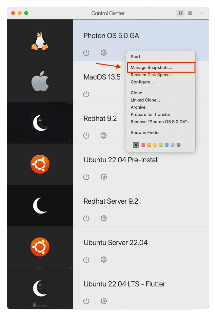Click the Control Center window title
Image resolution: width=215 pixels, height=316 pixels.
[x=108, y=13]
